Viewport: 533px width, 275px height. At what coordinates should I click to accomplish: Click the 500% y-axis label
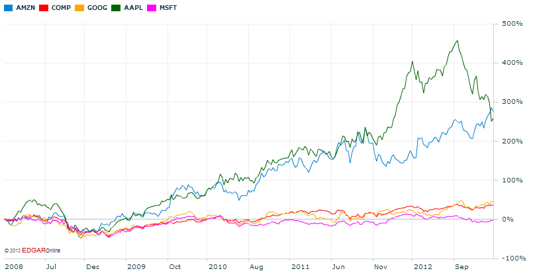pos(512,24)
